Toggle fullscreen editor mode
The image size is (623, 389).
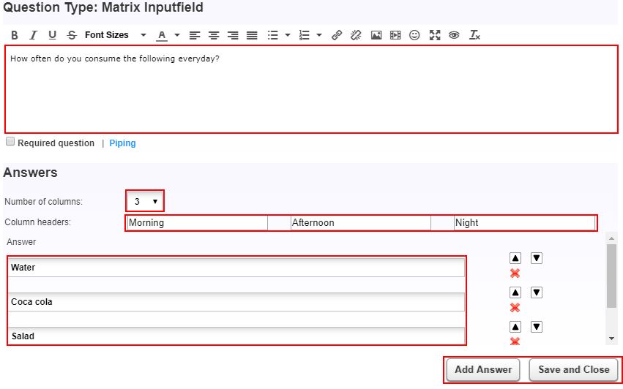pyautogui.click(x=435, y=35)
